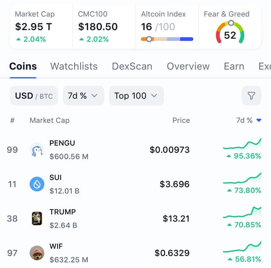This screenshot has height=268, width=271.
Task: Toggle the USD / BTC currency switch
Action: [x=34, y=95]
